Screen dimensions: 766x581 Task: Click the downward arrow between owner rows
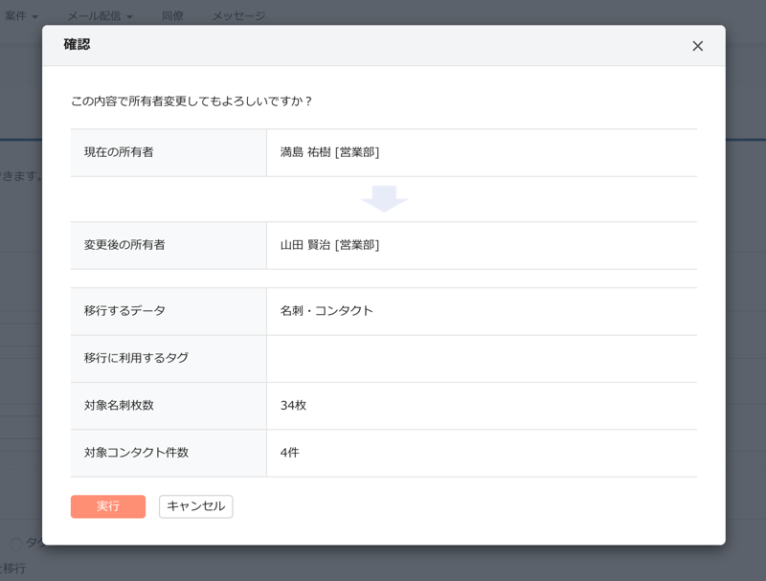click(384, 199)
